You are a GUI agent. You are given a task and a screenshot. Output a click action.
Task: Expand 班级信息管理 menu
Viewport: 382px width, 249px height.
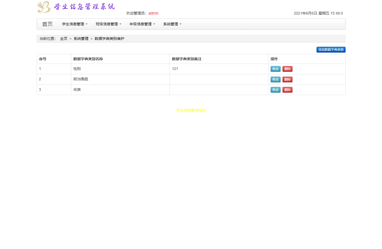click(x=109, y=24)
